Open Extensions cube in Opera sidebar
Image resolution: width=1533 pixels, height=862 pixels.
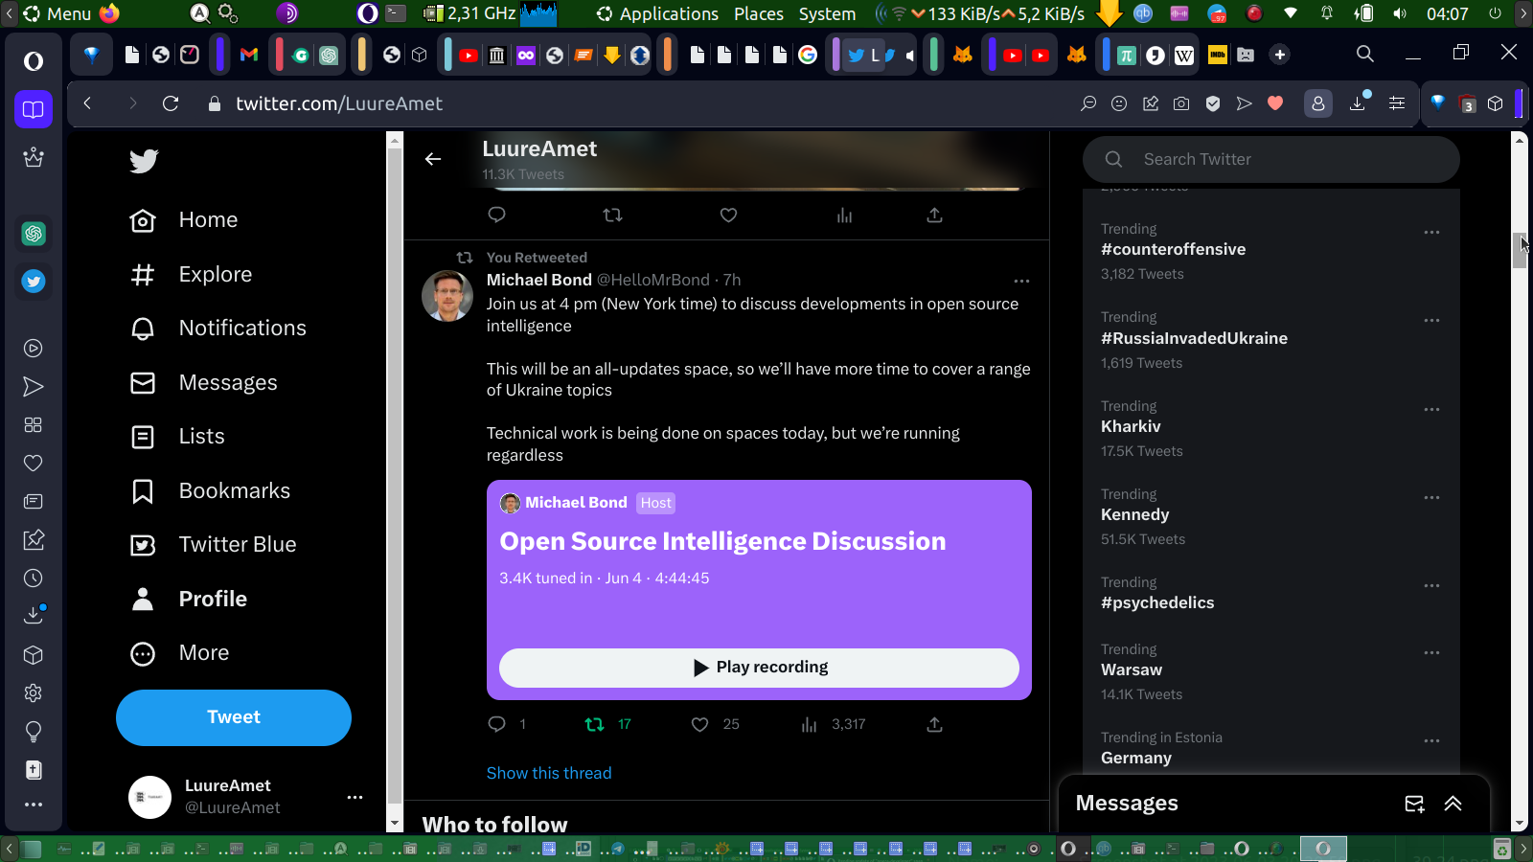(x=34, y=655)
